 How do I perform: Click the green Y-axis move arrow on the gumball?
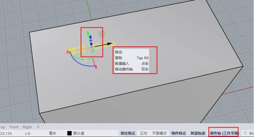point(88,33)
